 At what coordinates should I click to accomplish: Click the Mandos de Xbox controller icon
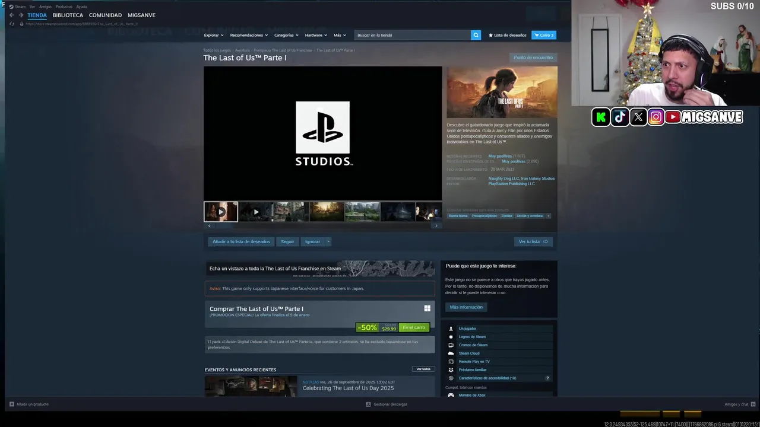451,395
